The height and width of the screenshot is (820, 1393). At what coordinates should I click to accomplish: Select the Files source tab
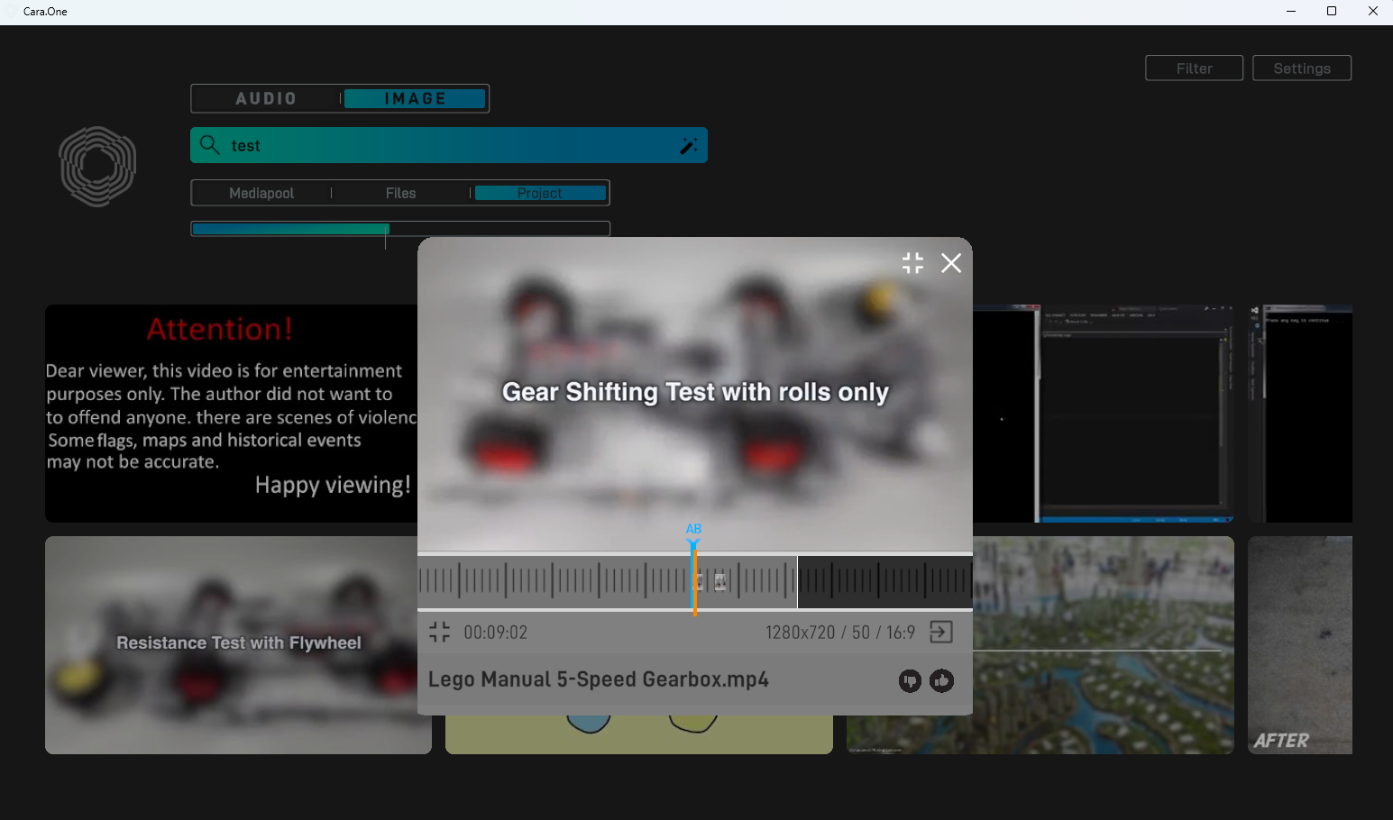tap(400, 193)
